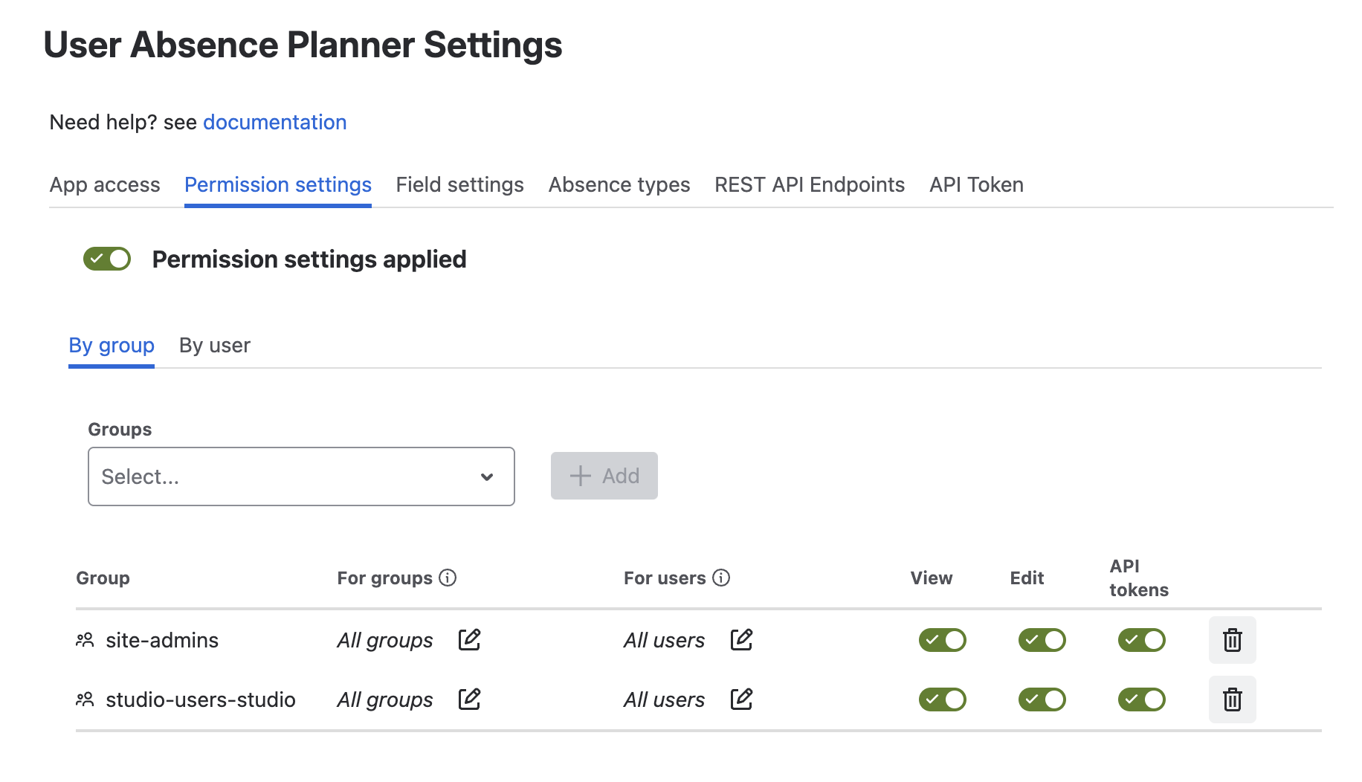The width and height of the screenshot is (1362, 782).
Task: Select the Permission settings tab
Action: pos(278,184)
